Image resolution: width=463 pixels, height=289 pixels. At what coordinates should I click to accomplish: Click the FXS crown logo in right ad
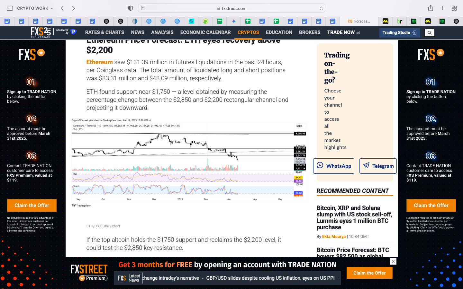click(x=431, y=54)
